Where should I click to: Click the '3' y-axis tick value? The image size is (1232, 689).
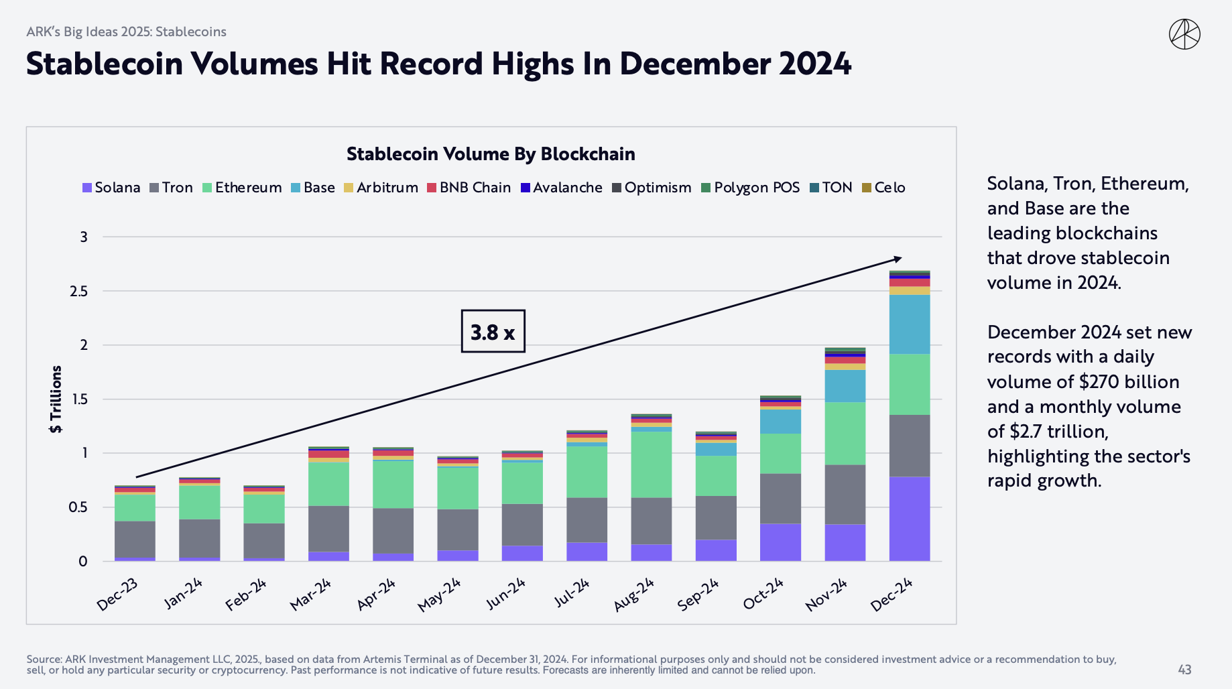84,237
